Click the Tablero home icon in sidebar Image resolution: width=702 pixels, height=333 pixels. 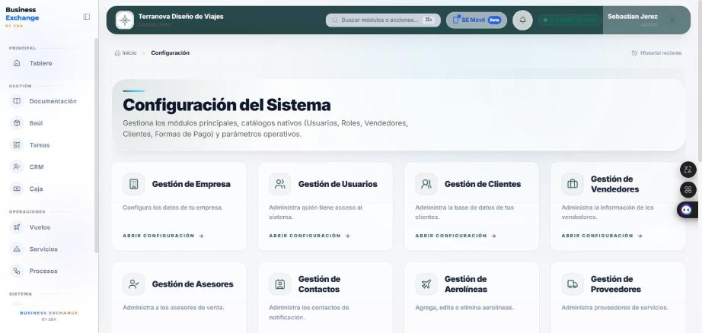(x=17, y=63)
